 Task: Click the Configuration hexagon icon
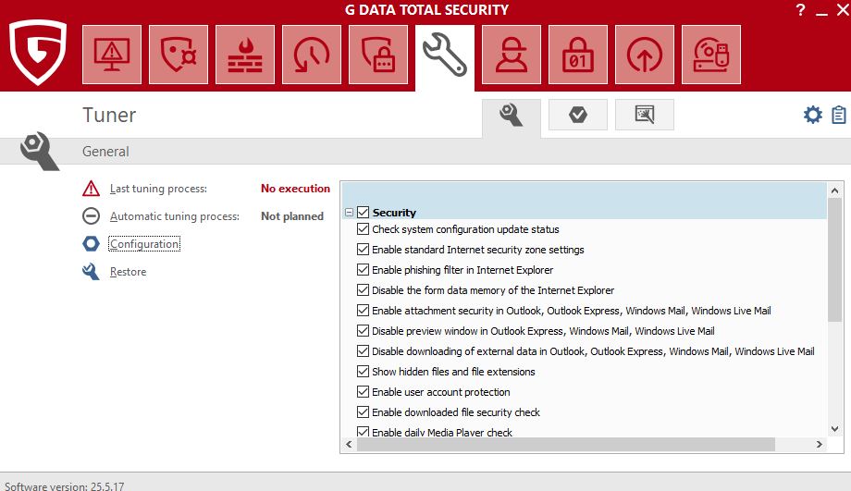tap(92, 243)
